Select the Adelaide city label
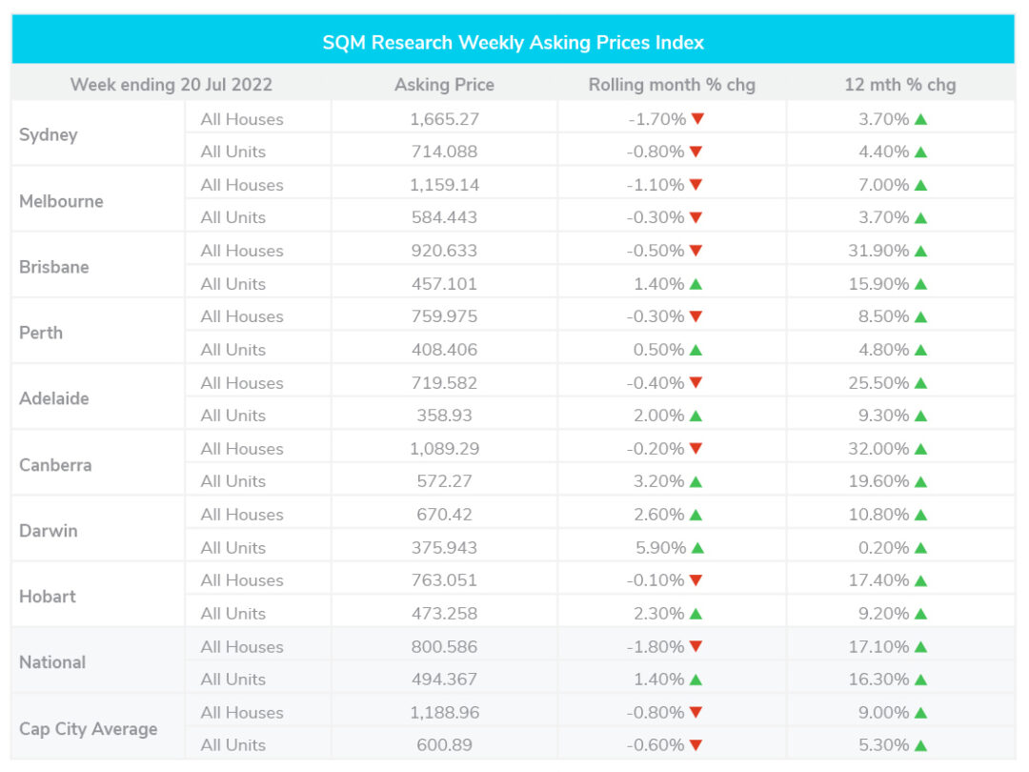 (x=53, y=398)
